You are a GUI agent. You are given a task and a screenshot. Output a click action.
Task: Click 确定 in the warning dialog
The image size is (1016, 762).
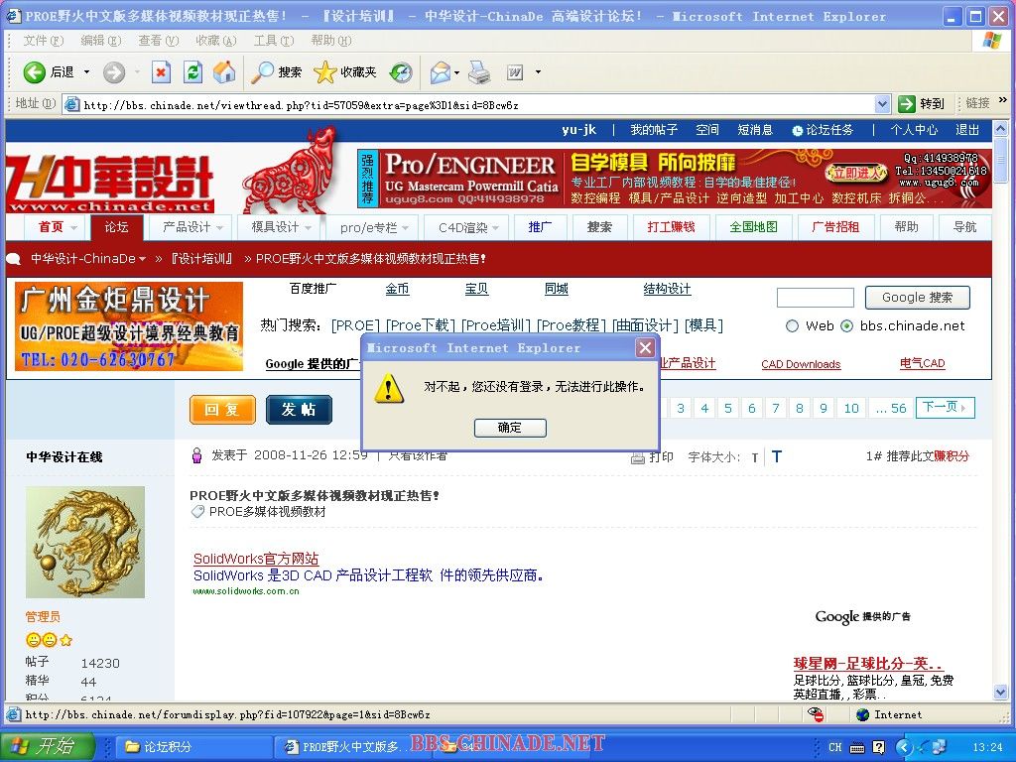(510, 428)
